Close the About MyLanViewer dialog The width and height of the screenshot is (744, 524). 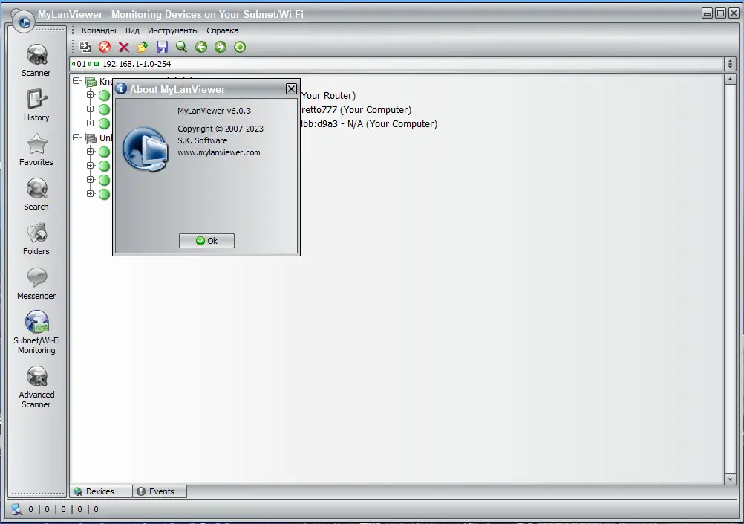291,89
